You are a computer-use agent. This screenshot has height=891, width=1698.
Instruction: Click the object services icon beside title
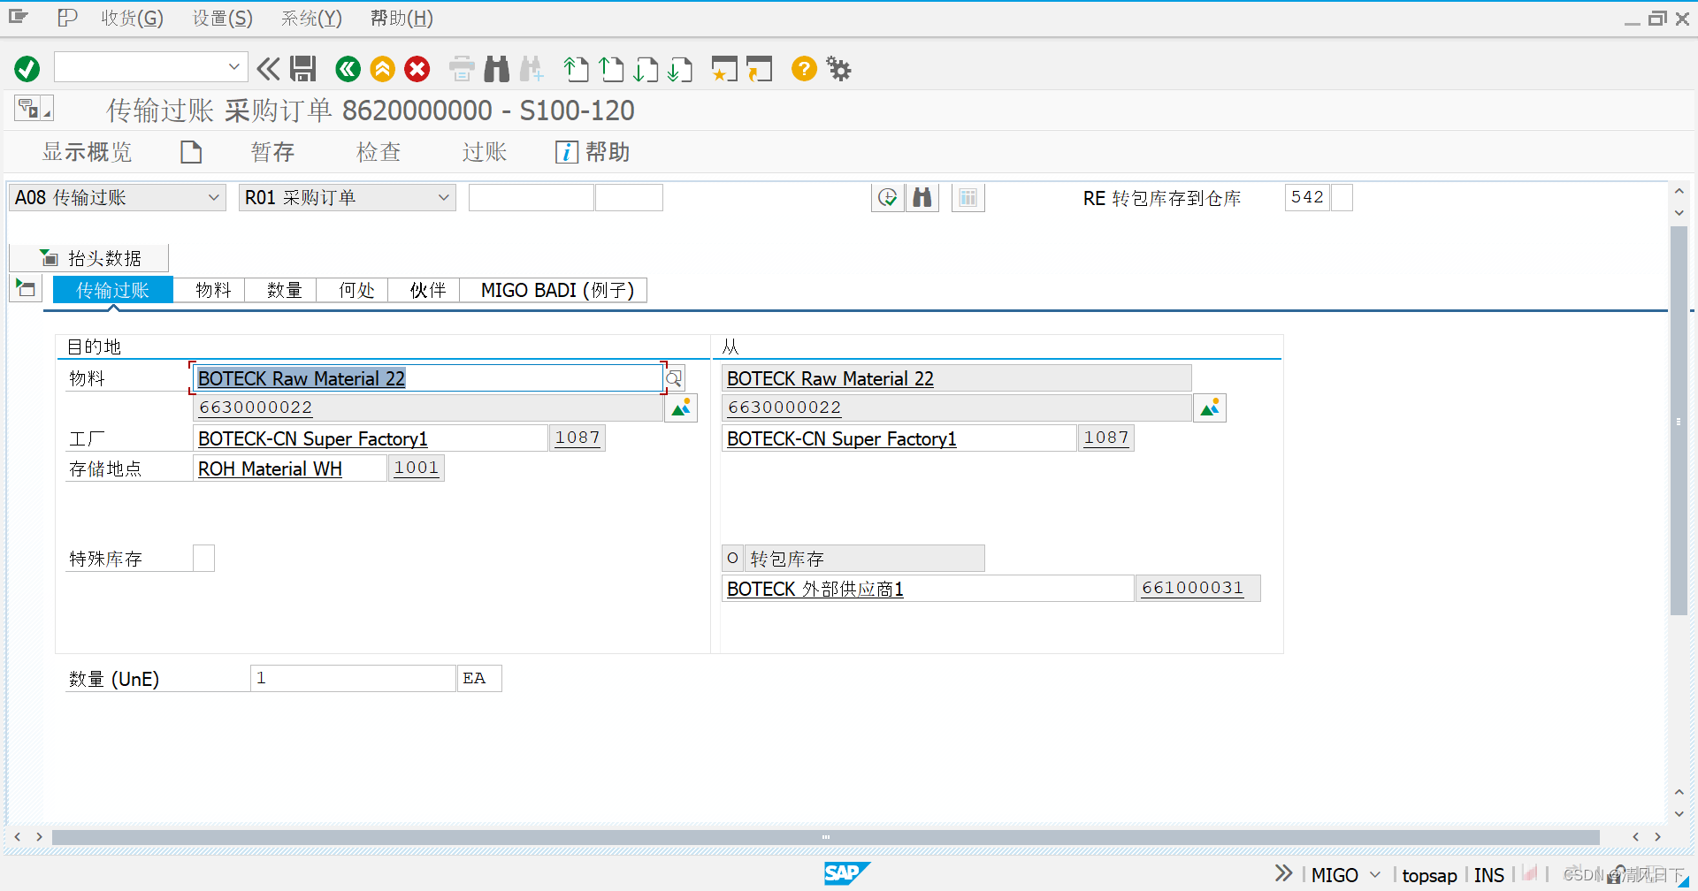(34, 109)
